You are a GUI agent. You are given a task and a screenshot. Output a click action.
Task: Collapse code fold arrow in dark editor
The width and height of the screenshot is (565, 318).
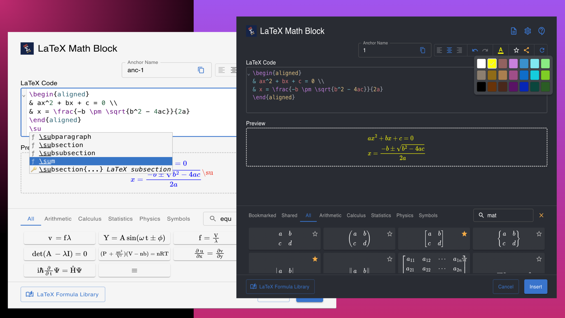(249, 74)
